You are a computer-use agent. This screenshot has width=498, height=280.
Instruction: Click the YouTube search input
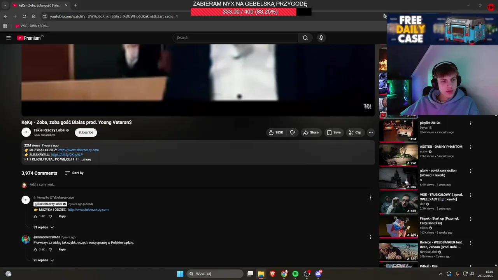236,38
